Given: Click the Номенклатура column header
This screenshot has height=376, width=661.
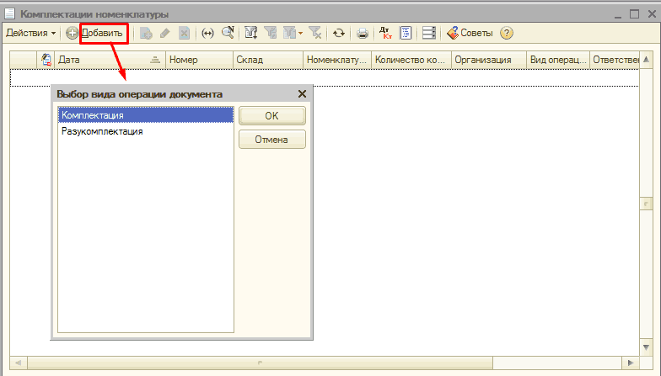Looking at the screenshot, I should pos(337,60).
